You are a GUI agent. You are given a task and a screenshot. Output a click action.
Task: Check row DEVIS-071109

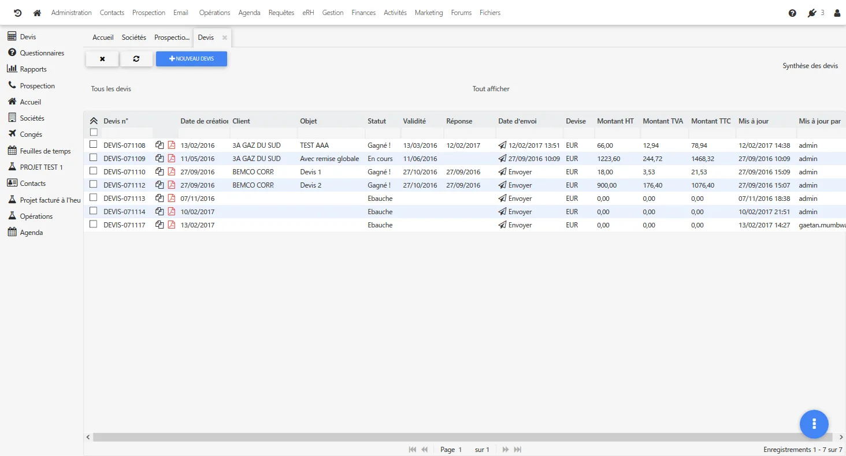click(94, 158)
